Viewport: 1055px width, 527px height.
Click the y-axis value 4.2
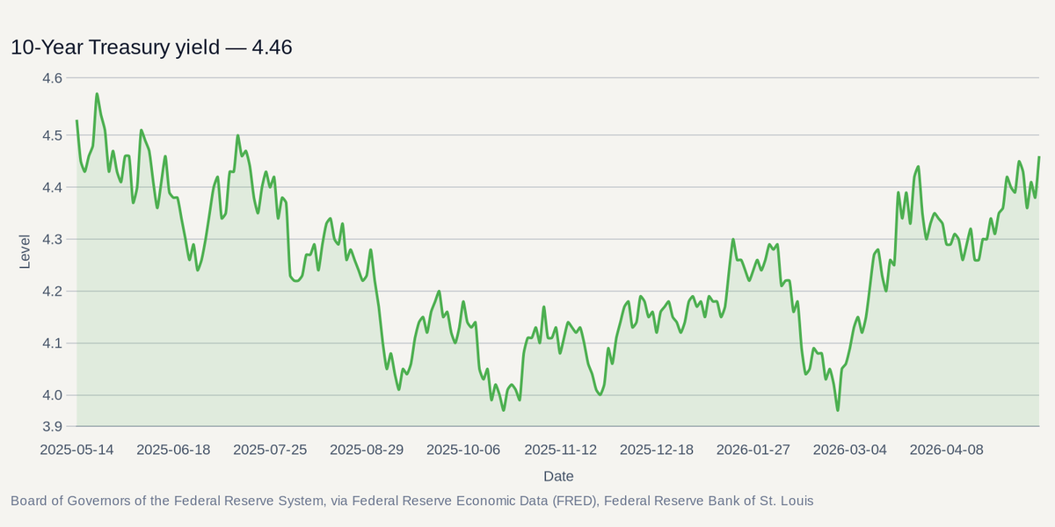click(53, 291)
